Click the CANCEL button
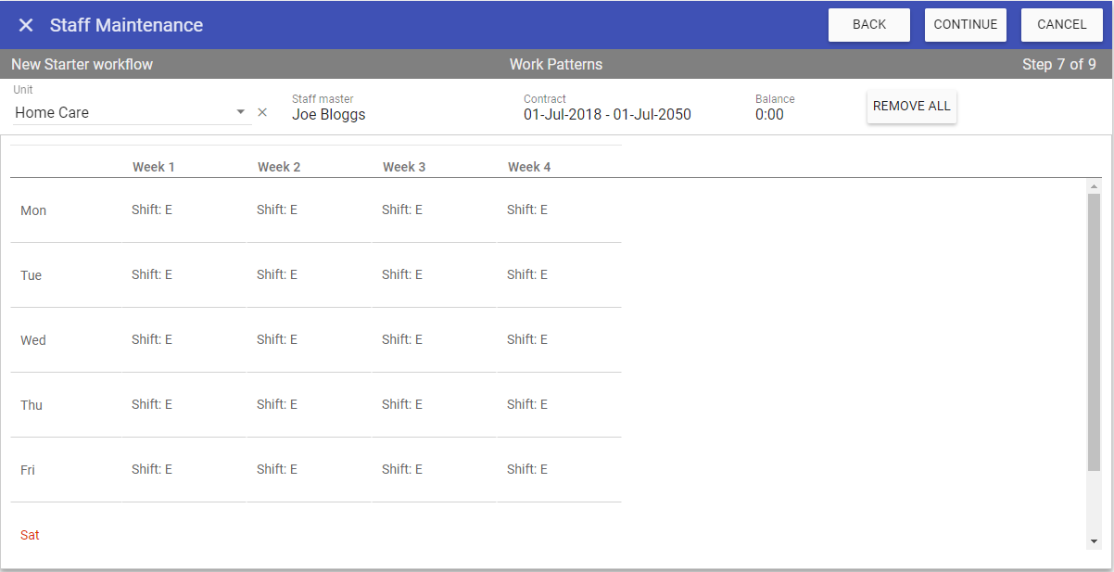Image resolution: width=1114 pixels, height=572 pixels. (1061, 25)
